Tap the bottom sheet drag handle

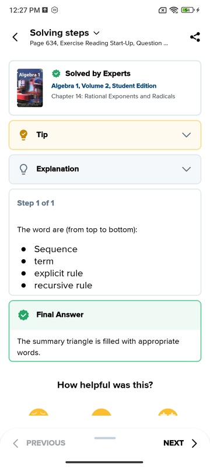[105, 438]
